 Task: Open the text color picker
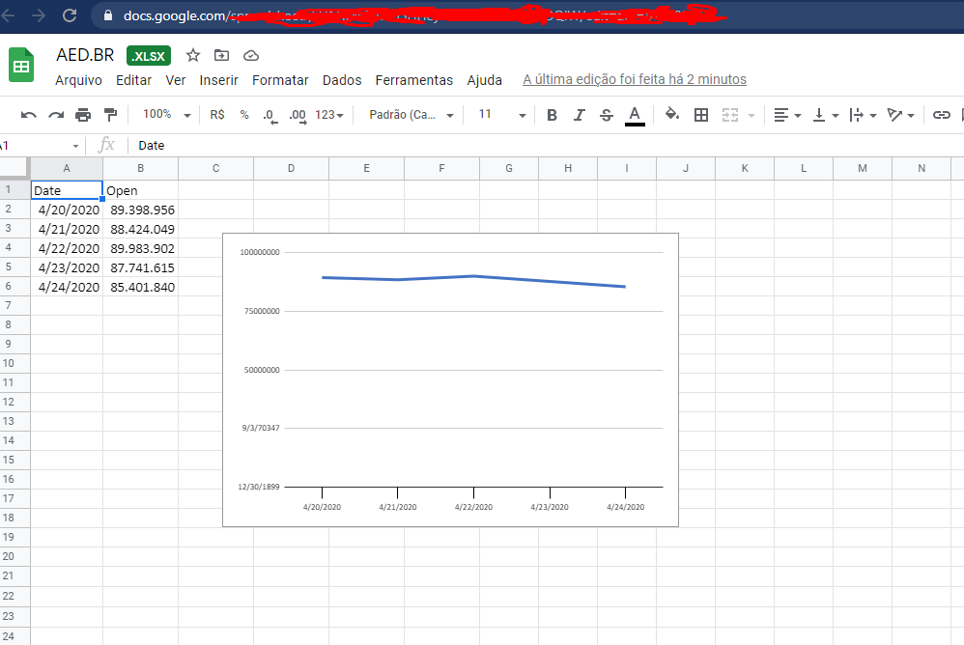(x=635, y=114)
